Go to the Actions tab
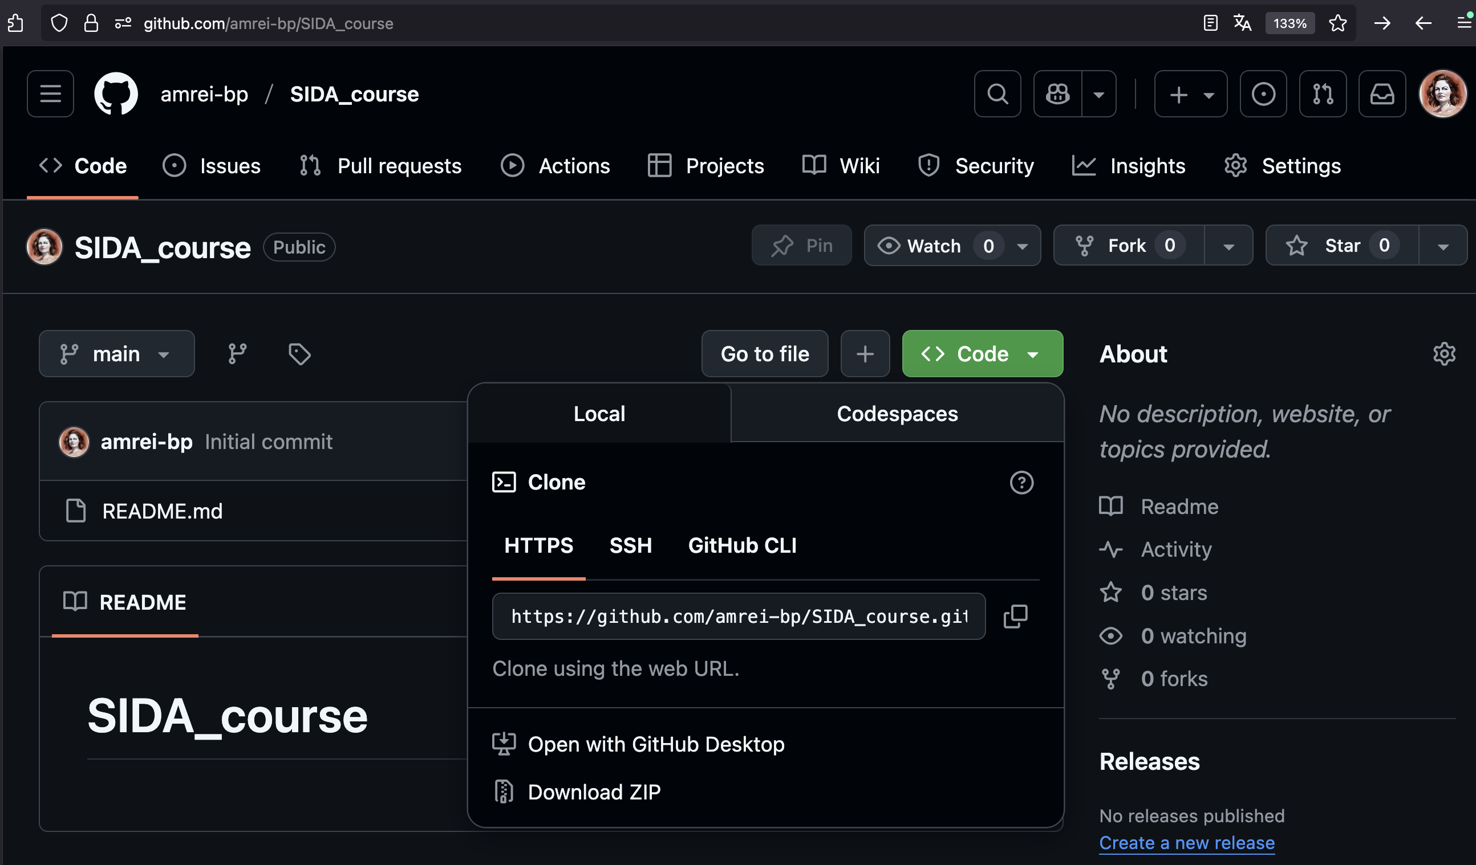 click(555, 166)
